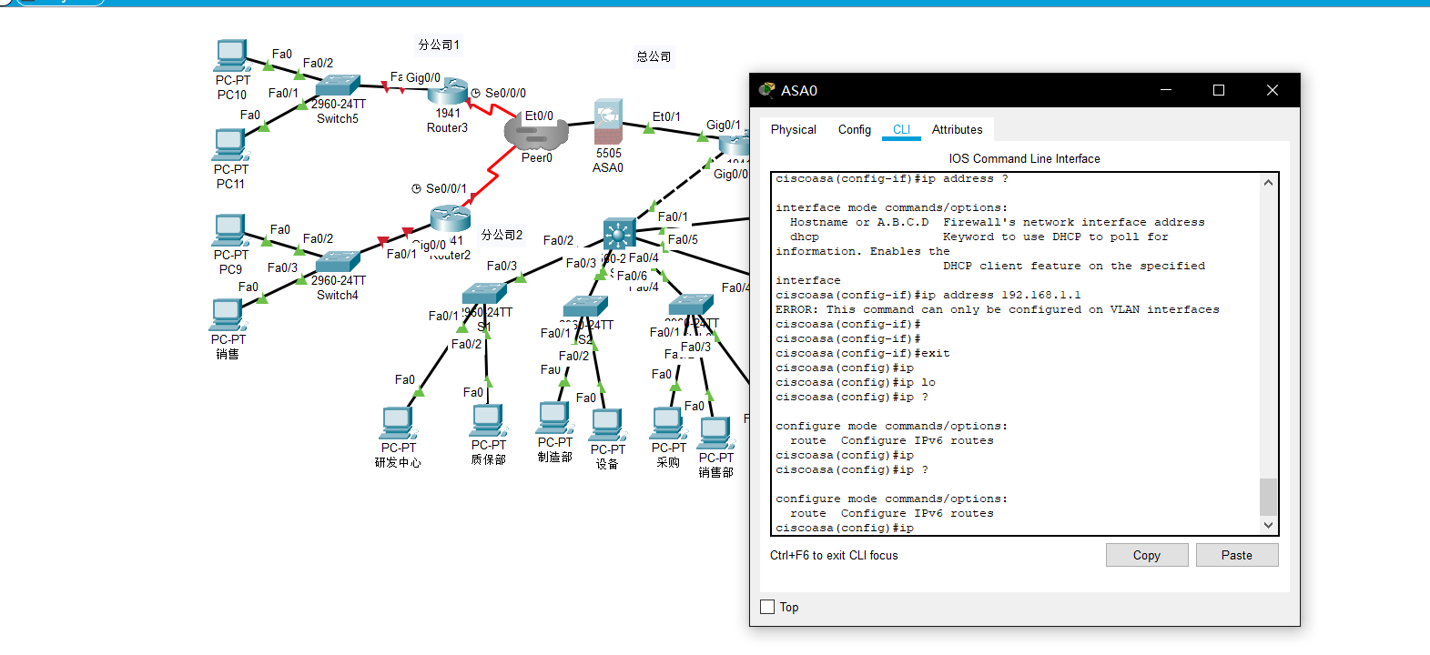The width and height of the screenshot is (1430, 655).
Task: Select the PC9 computer icon
Action: point(229,230)
